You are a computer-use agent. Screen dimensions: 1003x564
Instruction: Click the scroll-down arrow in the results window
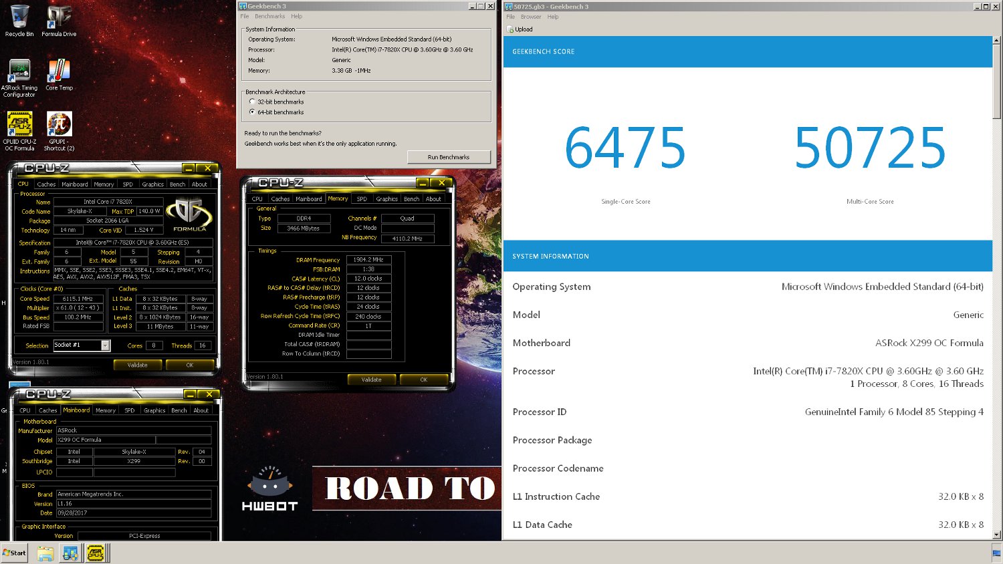pyautogui.click(x=997, y=535)
